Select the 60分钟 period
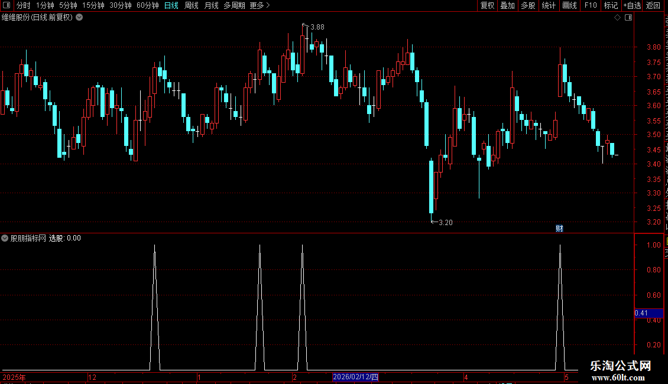 [148, 5]
